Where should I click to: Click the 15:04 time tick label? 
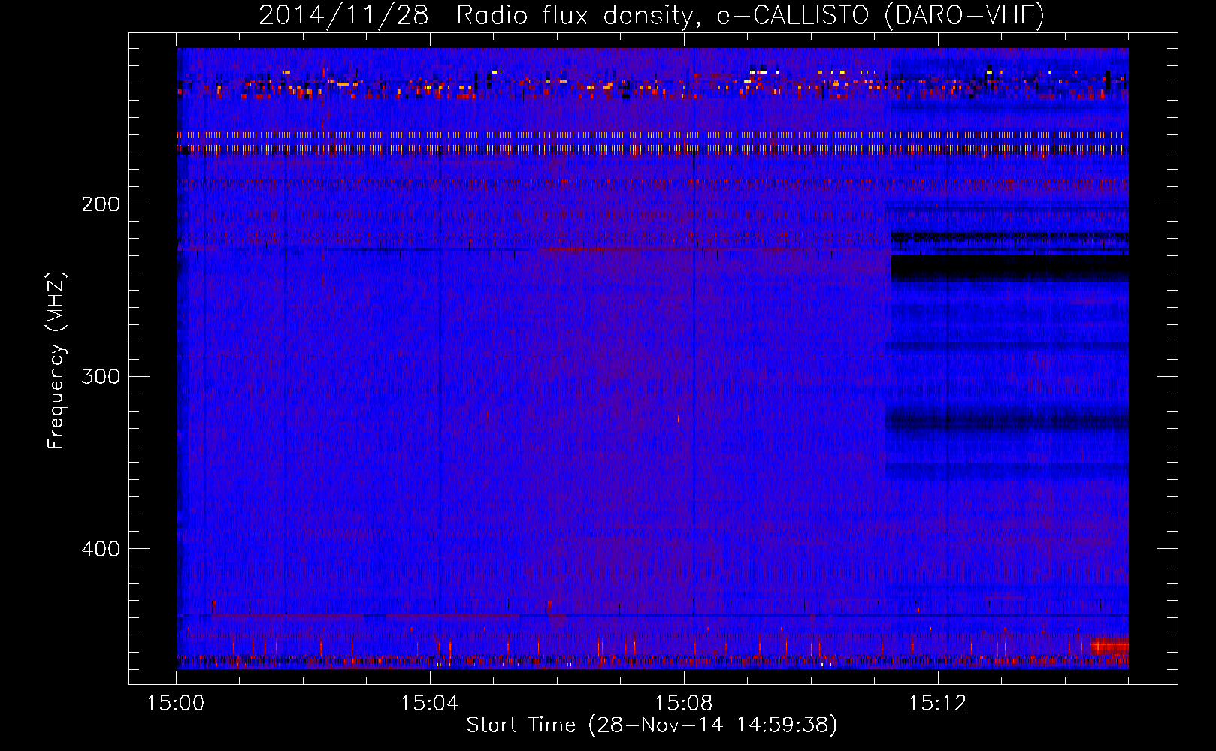(x=429, y=704)
